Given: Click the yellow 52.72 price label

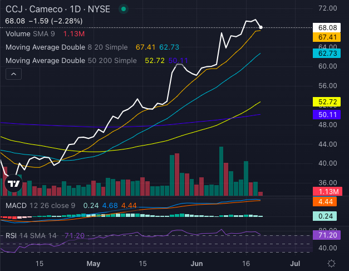Looking at the screenshot, I should point(327,101).
